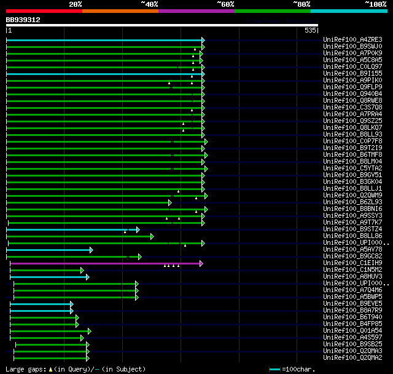Viewport: 393px width, 374px height.
Task: Click the arrowhead ending the UniRef100_A7Q4M6 bar
Action: coord(137,291)
